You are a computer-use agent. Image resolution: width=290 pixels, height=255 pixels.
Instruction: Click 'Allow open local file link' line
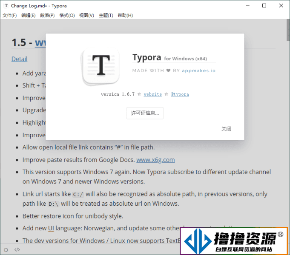[89, 147]
